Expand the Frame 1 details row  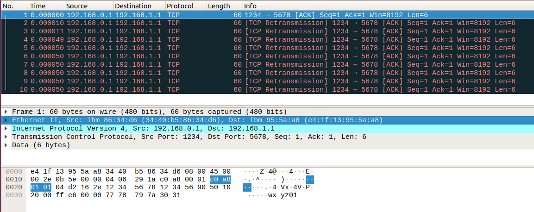pyautogui.click(x=6, y=112)
